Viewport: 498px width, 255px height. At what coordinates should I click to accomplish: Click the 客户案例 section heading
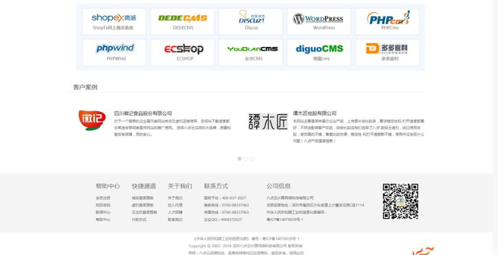pyautogui.click(x=85, y=87)
